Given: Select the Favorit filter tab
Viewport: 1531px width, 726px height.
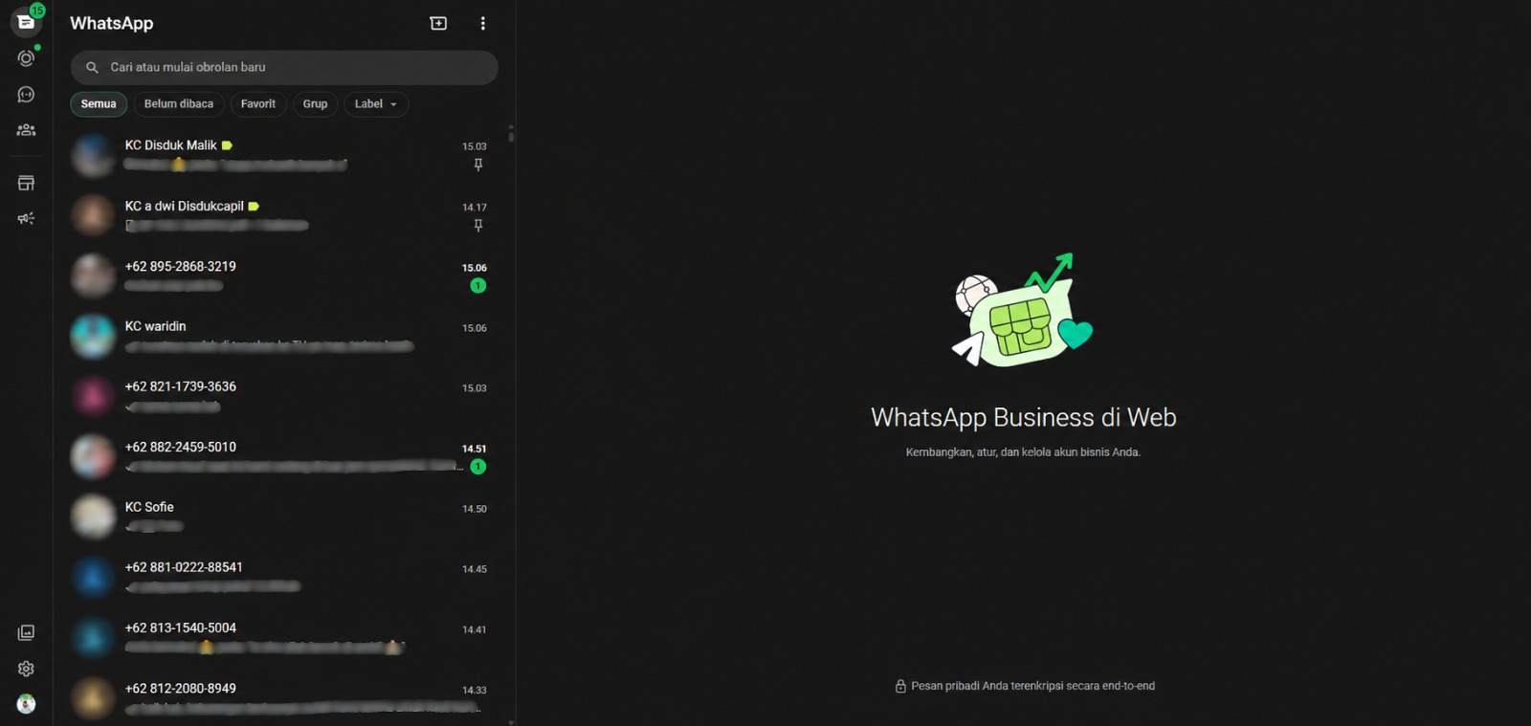Looking at the screenshot, I should pyautogui.click(x=258, y=104).
